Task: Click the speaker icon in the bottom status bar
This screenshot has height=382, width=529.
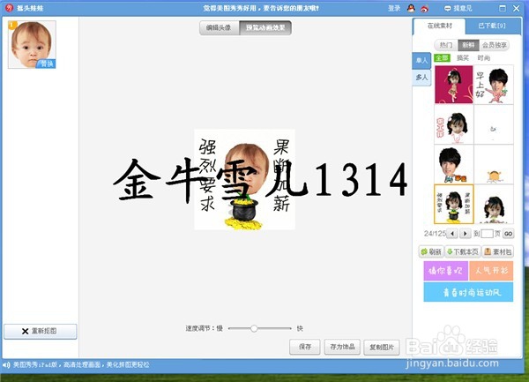Action: 6,364
